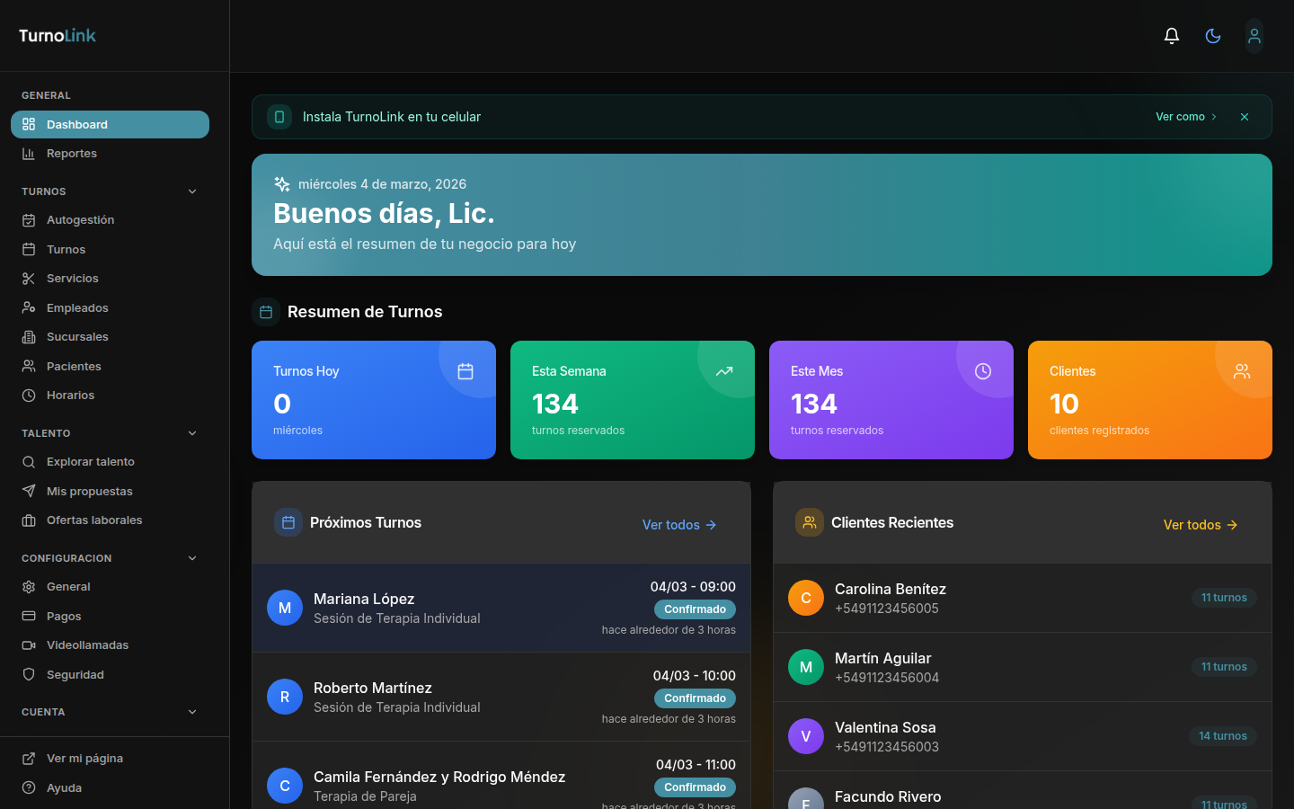Image resolution: width=1294 pixels, height=809 pixels.
Task: Collapse the CONFIGURACION section
Action: click(x=191, y=557)
